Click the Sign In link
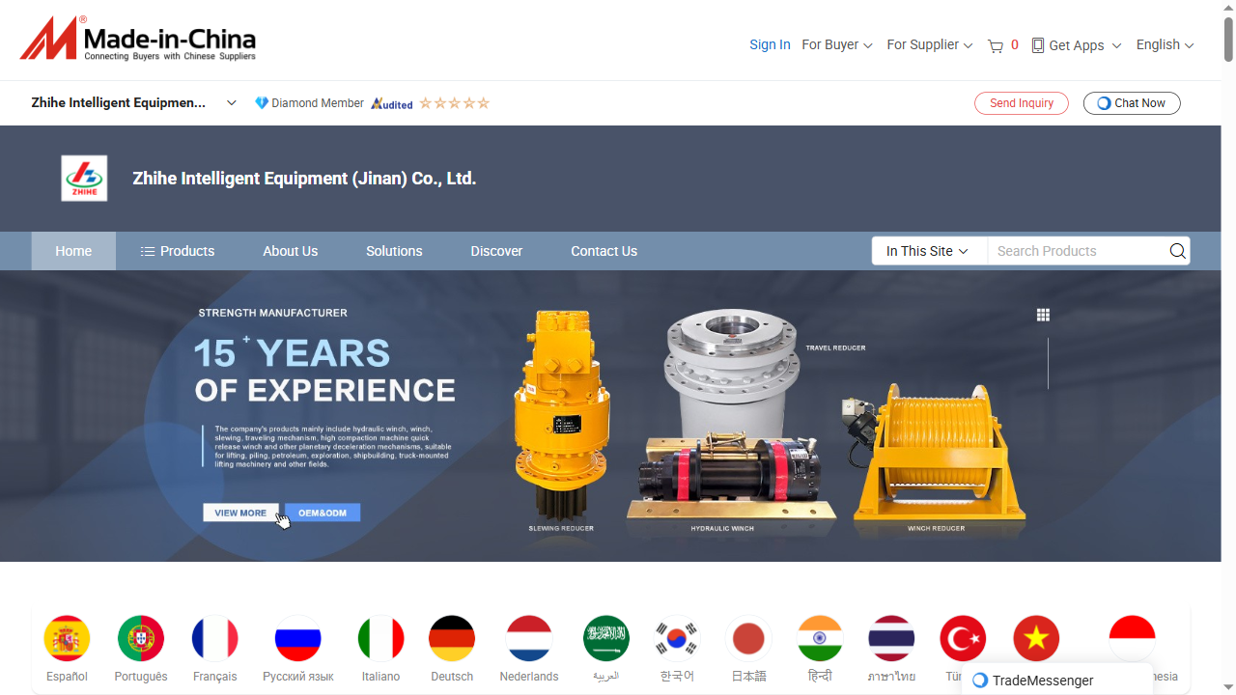1236x695 pixels. (770, 45)
